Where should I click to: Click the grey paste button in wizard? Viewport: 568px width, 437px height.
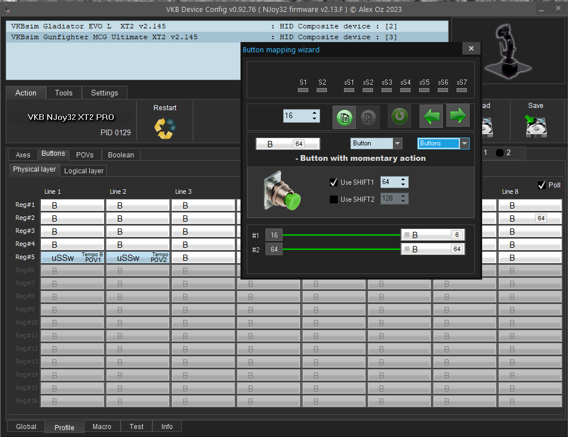[368, 117]
